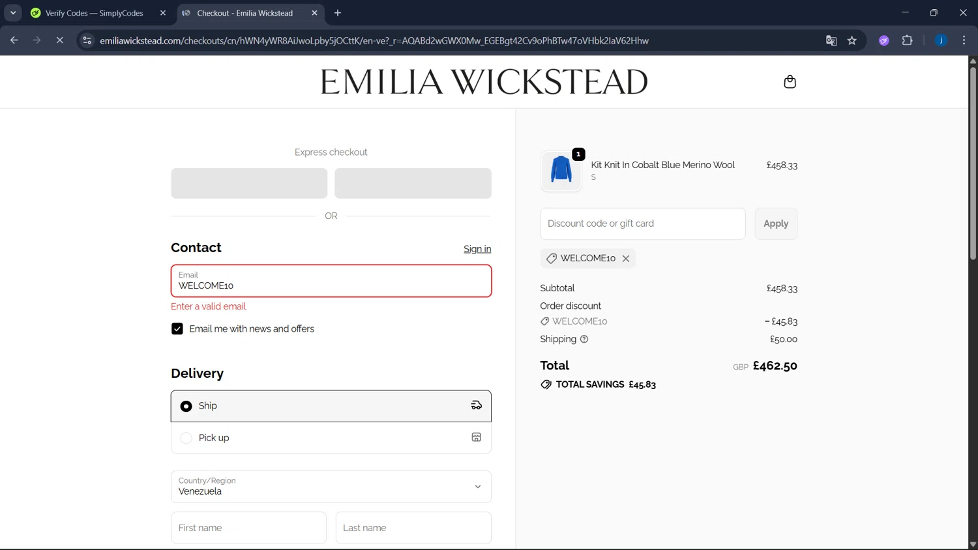The height and width of the screenshot is (550, 978).
Task: Open the shopping bag cart icon
Action: click(x=790, y=81)
